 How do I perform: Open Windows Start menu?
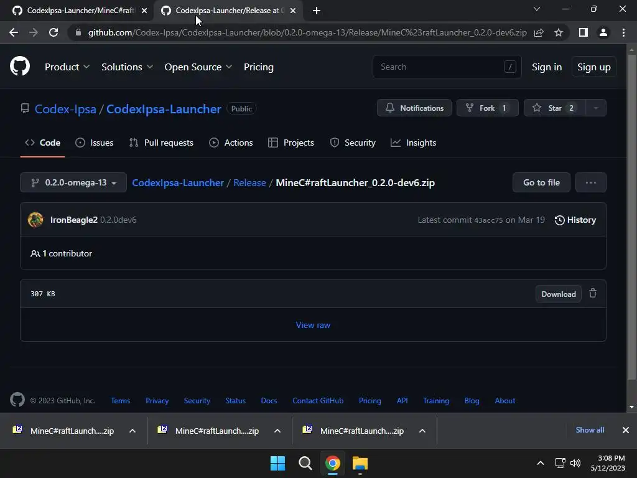tap(278, 463)
